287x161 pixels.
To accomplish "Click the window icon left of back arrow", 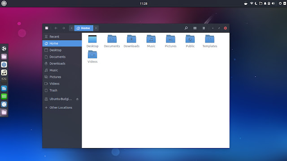I will coord(47,28).
